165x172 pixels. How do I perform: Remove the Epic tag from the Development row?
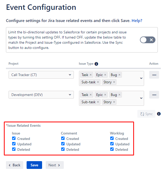[x=105, y=95]
